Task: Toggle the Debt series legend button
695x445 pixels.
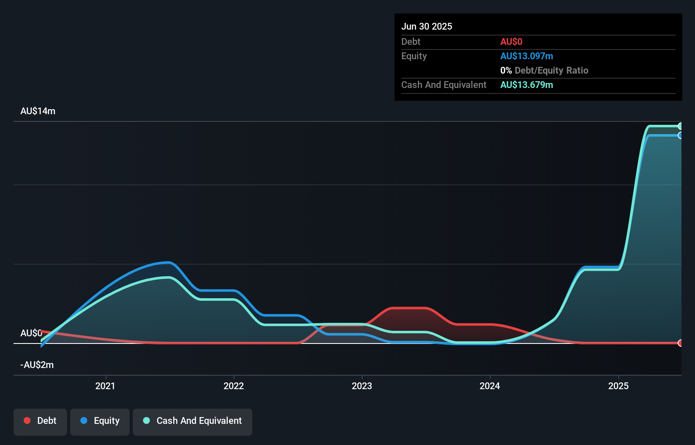Action: pos(40,422)
